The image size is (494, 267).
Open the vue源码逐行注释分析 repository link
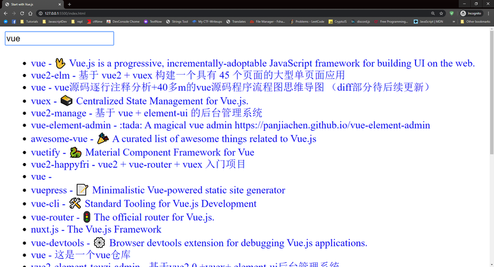click(x=231, y=87)
